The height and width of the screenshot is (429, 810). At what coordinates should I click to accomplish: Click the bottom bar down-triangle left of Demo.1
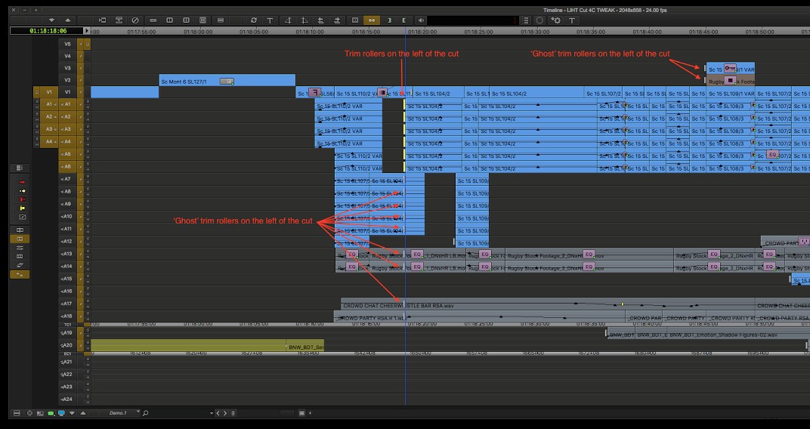(72, 413)
